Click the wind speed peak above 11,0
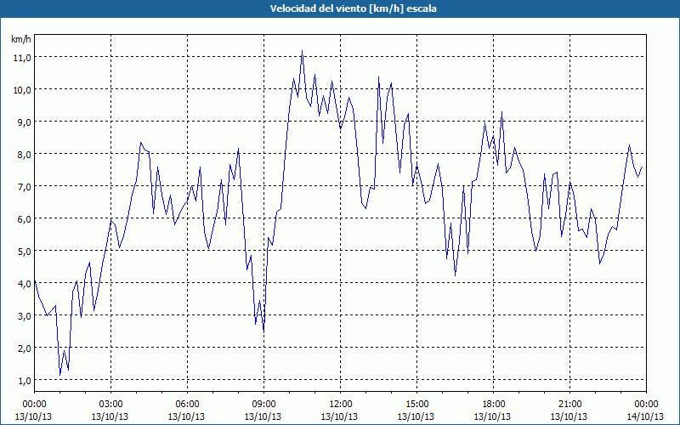 [x=302, y=51]
